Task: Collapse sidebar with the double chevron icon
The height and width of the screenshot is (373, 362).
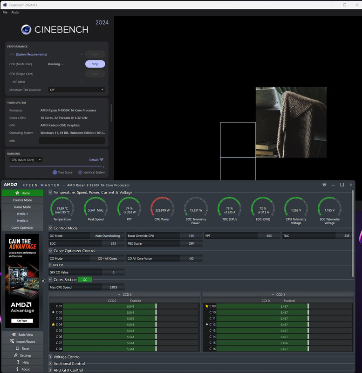Action: tap(43, 281)
